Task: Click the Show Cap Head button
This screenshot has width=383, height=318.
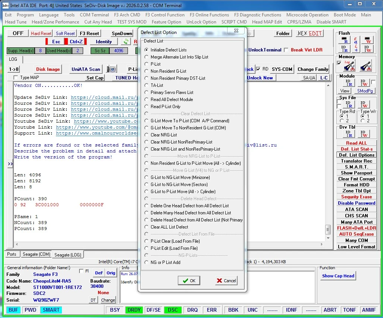Action: 338,276
